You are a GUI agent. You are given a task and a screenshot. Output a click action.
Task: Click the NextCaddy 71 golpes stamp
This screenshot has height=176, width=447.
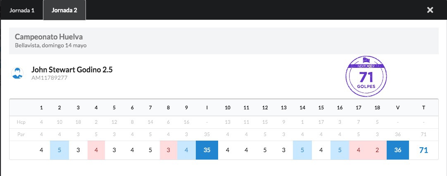pyautogui.click(x=366, y=76)
